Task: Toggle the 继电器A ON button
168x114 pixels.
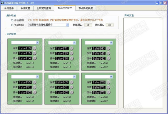Action: coord(88,25)
